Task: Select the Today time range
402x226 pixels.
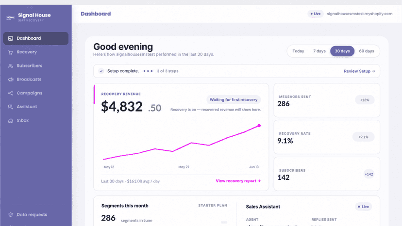Action: click(298, 51)
